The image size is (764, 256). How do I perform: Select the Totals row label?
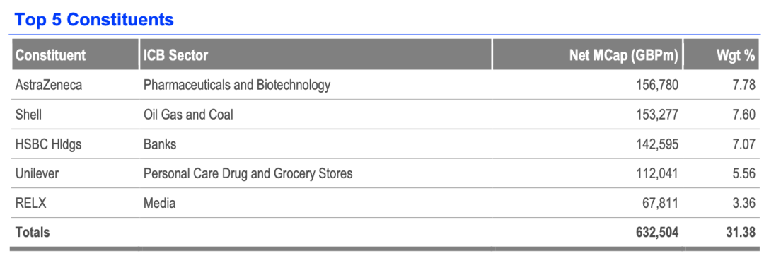[x=33, y=233]
